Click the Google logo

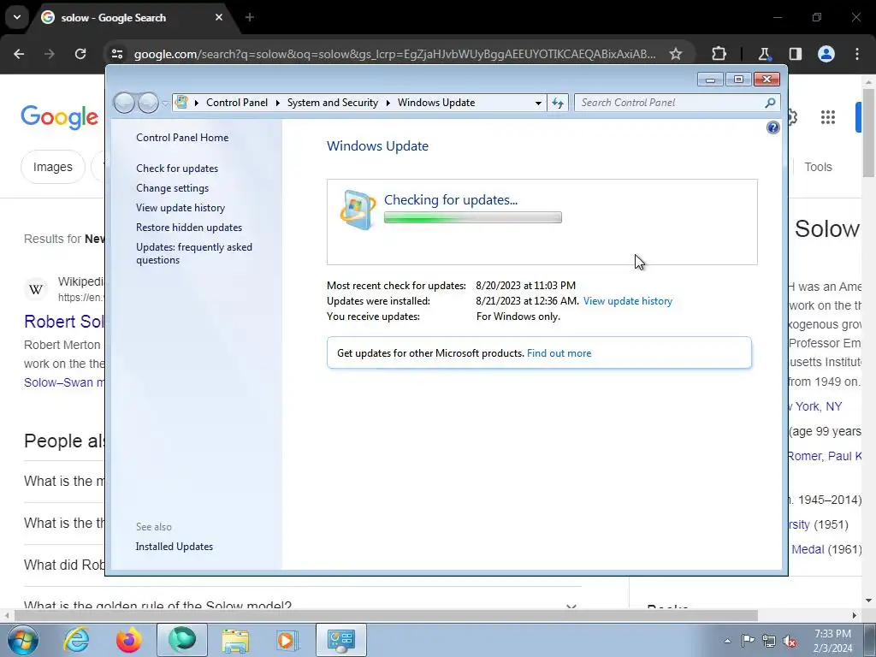[60, 117]
